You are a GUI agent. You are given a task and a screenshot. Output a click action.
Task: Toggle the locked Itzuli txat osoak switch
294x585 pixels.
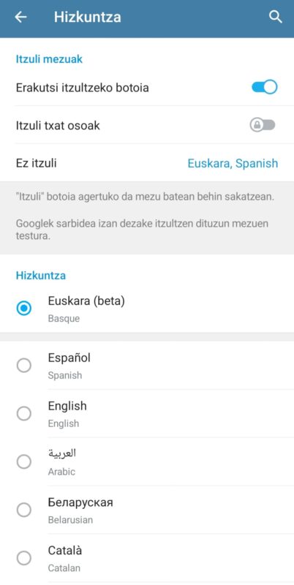[x=263, y=125]
